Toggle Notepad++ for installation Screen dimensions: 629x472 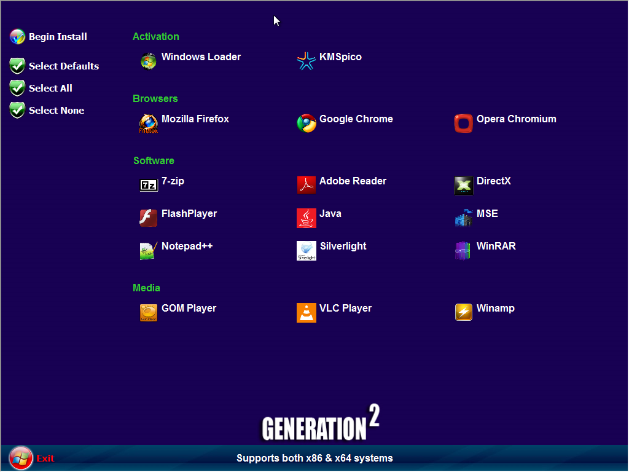pos(148,250)
